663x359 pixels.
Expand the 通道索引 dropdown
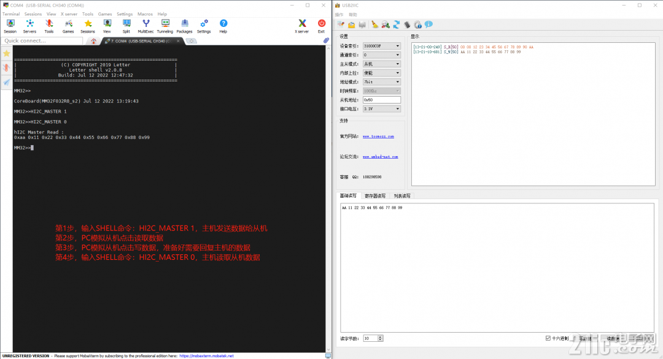click(381, 55)
